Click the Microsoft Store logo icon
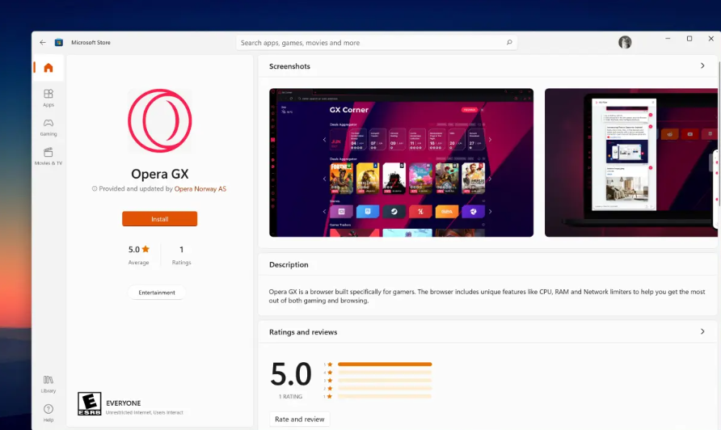Viewport: 721px width, 430px height. pos(59,42)
